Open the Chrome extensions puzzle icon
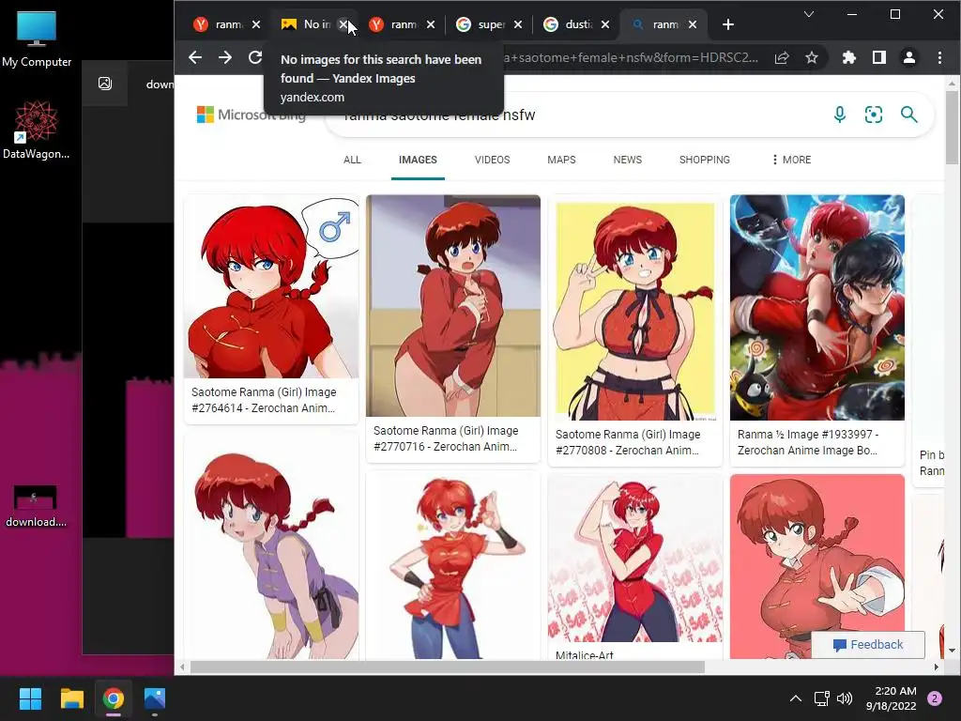 848,57
